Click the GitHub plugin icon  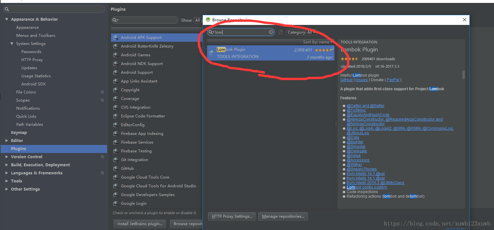(115, 169)
